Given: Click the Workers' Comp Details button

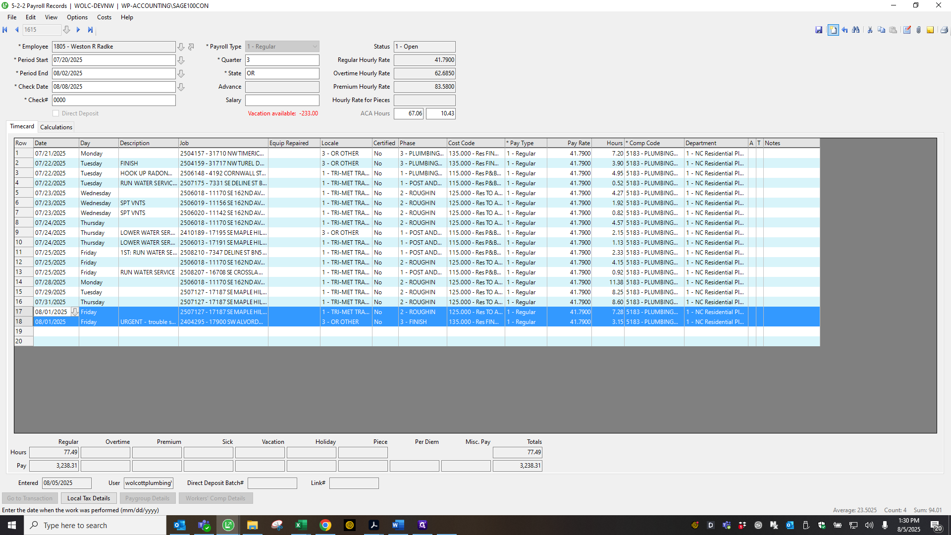Looking at the screenshot, I should (215, 498).
